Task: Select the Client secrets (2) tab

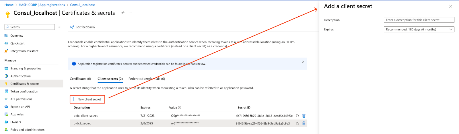Action: tap(110, 79)
